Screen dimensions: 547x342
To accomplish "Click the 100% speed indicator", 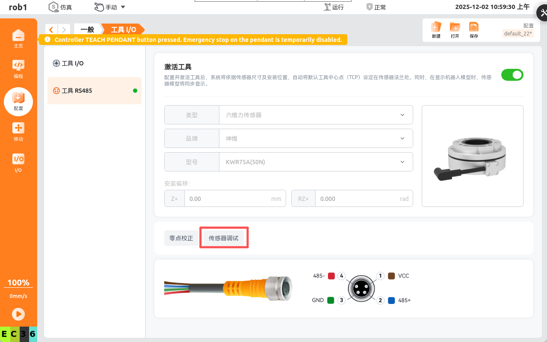I will pyautogui.click(x=18, y=283).
